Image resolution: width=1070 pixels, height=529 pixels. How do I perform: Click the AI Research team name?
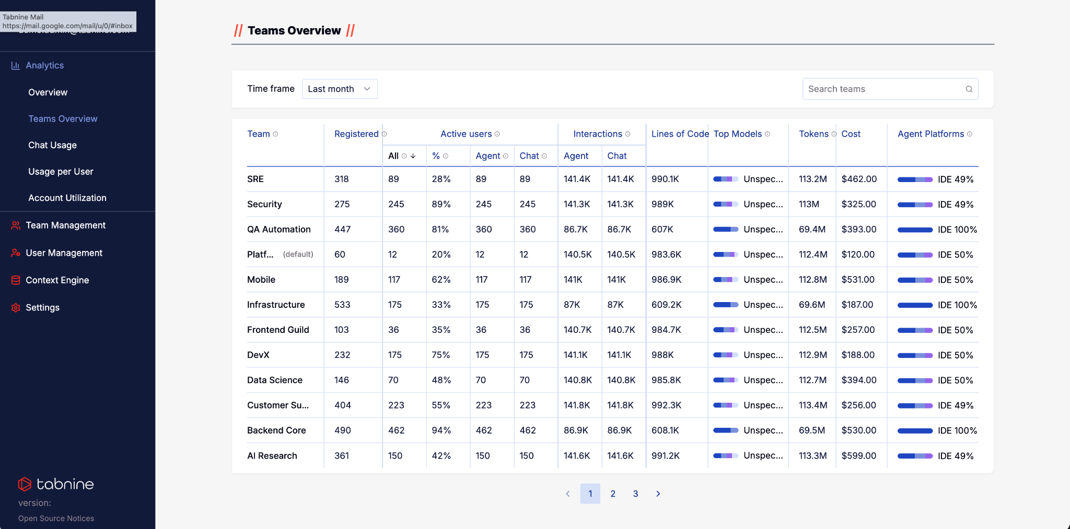(x=272, y=456)
